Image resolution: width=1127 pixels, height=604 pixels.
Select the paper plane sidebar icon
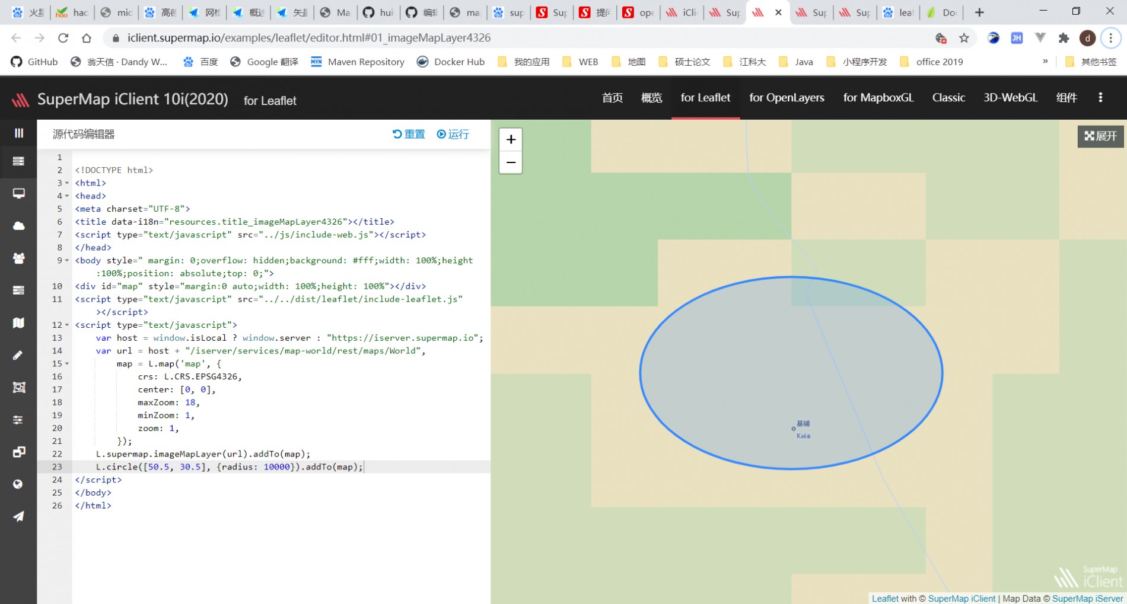click(x=18, y=516)
